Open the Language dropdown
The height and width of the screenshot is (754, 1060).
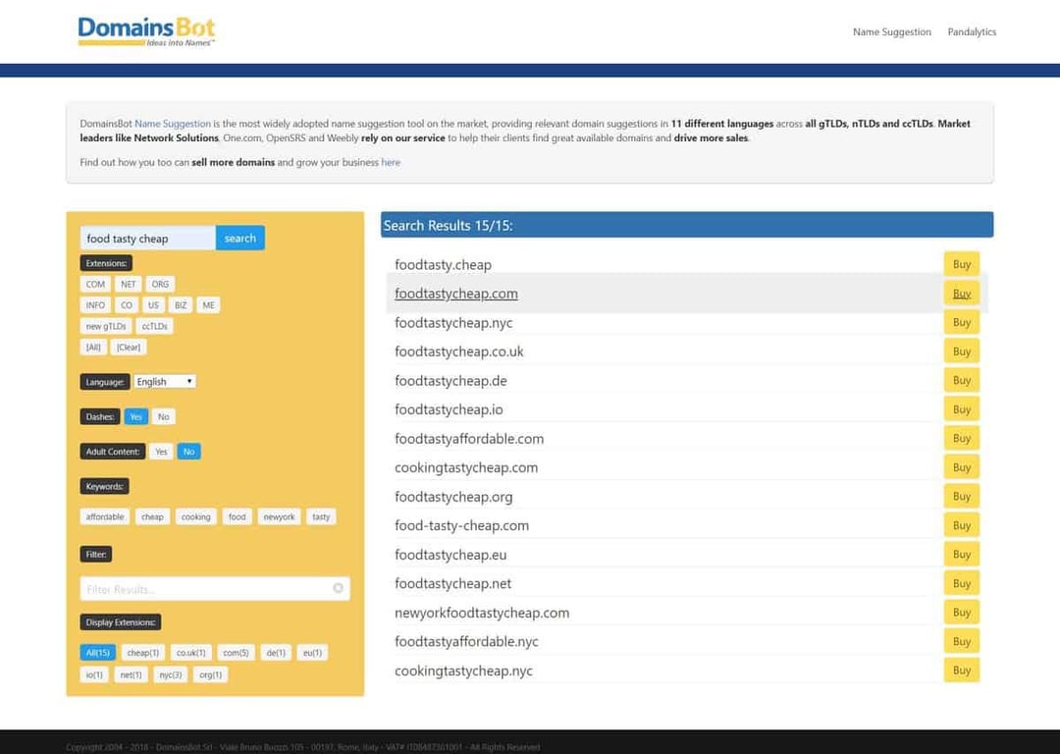click(164, 381)
